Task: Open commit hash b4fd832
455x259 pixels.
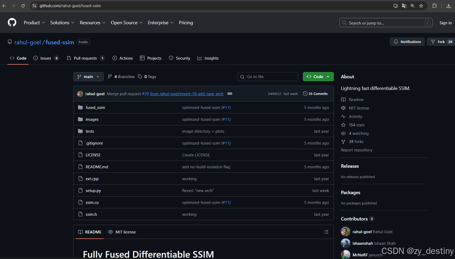Action: point(275,94)
